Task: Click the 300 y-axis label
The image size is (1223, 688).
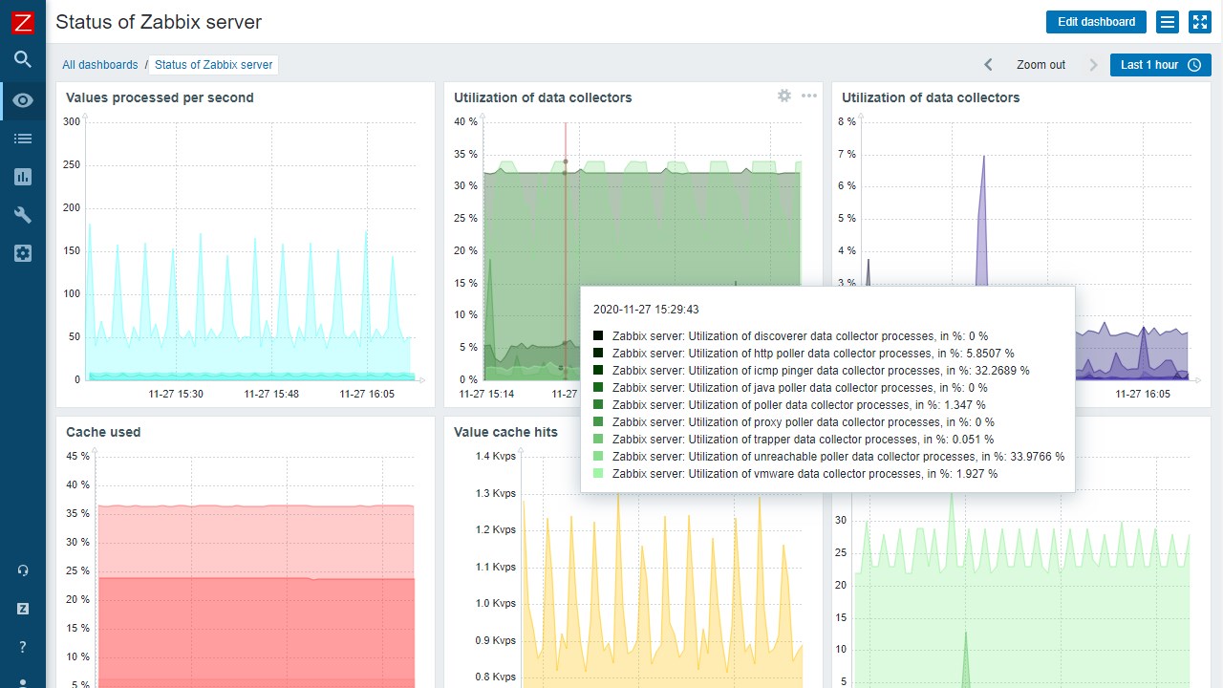Action: 72,121
